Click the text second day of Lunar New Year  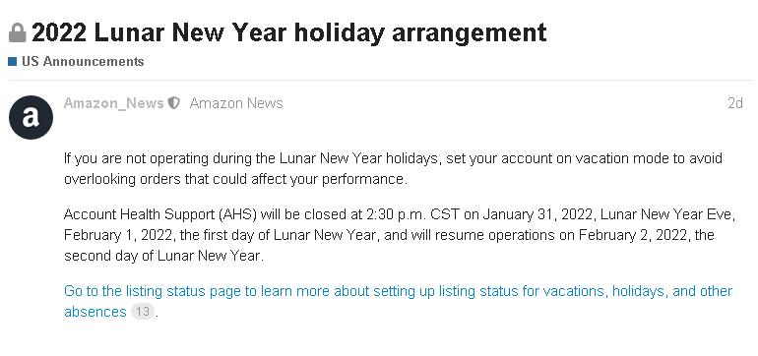click(163, 256)
